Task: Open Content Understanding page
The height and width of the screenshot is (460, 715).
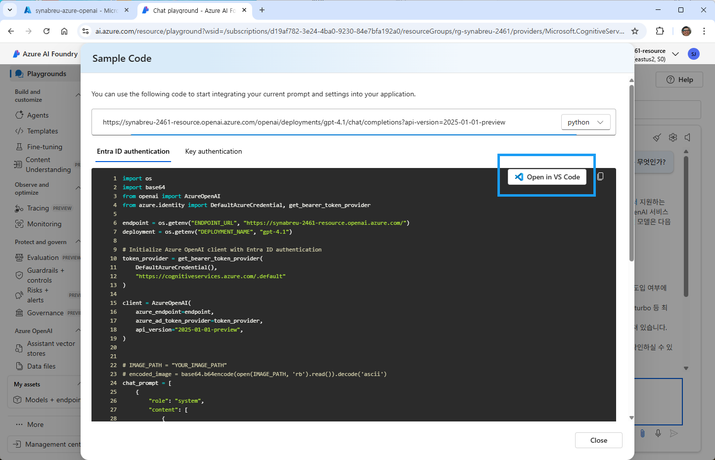Action: (x=48, y=165)
